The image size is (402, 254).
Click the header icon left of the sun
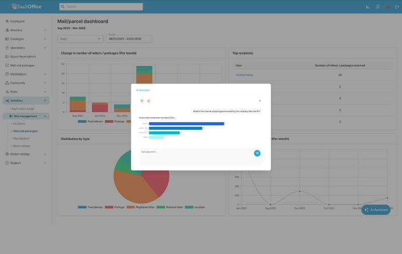[368, 7]
